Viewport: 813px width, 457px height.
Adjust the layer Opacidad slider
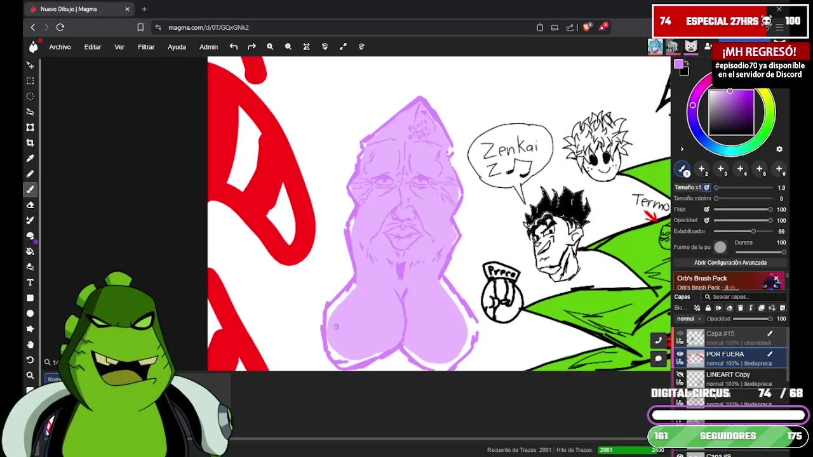(x=753, y=319)
